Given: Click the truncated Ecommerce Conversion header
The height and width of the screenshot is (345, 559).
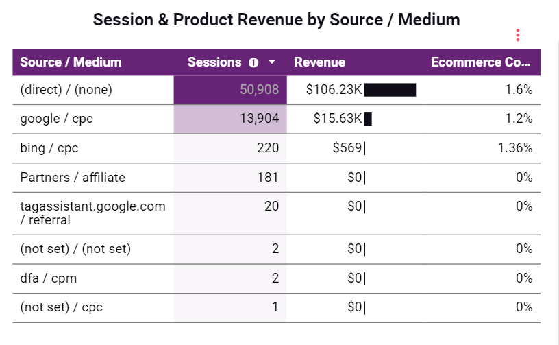Looking at the screenshot, I should (480, 62).
